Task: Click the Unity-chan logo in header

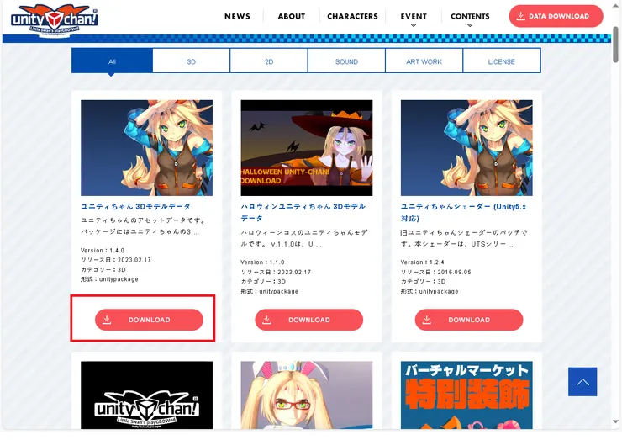Action: tap(55, 20)
